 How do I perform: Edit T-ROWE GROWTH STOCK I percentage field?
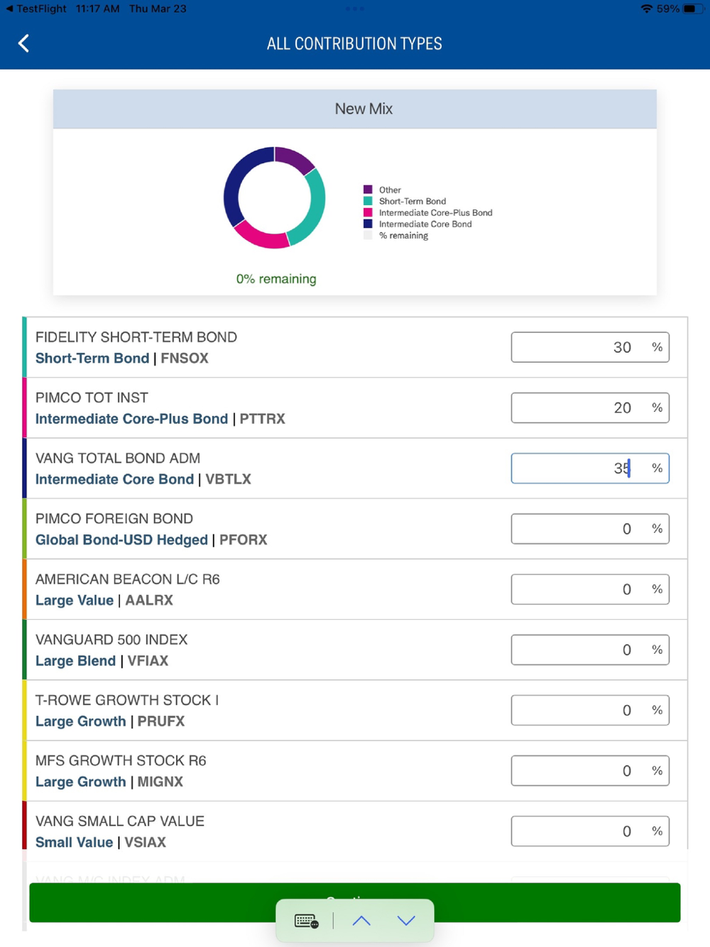tap(590, 710)
